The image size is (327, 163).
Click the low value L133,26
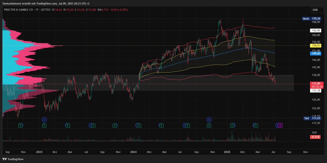pyautogui.click(x=79, y=10)
